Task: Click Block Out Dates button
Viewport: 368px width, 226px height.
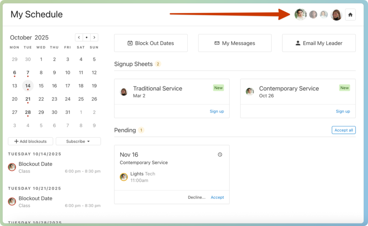Action: coord(151,43)
